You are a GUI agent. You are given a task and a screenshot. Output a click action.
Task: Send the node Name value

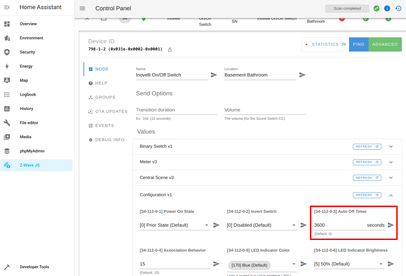(x=214, y=75)
